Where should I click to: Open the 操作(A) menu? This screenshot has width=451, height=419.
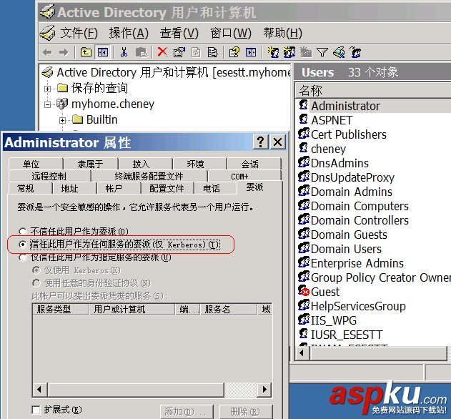(129, 33)
